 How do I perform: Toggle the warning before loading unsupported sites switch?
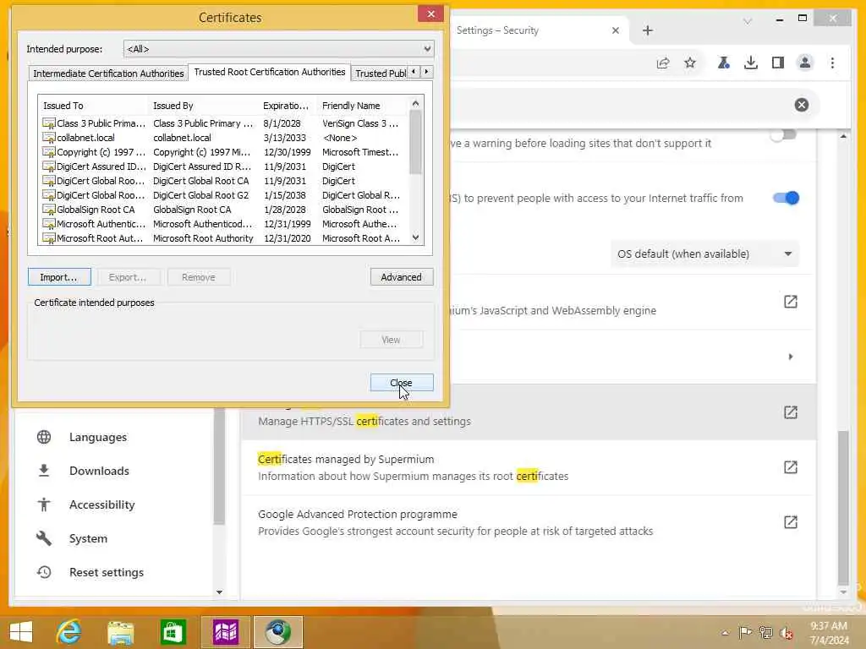tap(784, 134)
